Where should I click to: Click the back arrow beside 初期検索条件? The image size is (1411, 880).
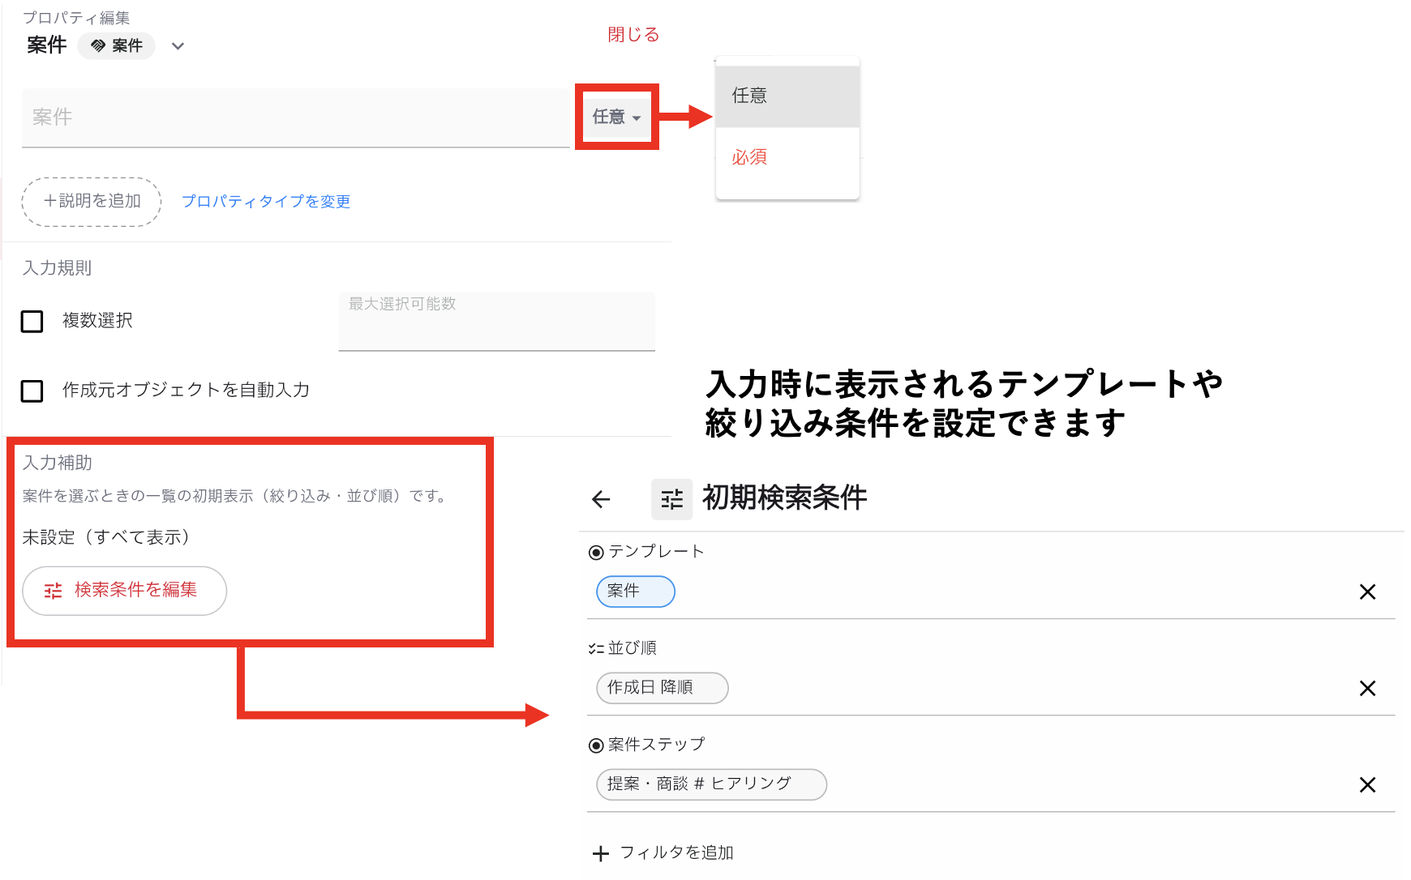coord(601,499)
